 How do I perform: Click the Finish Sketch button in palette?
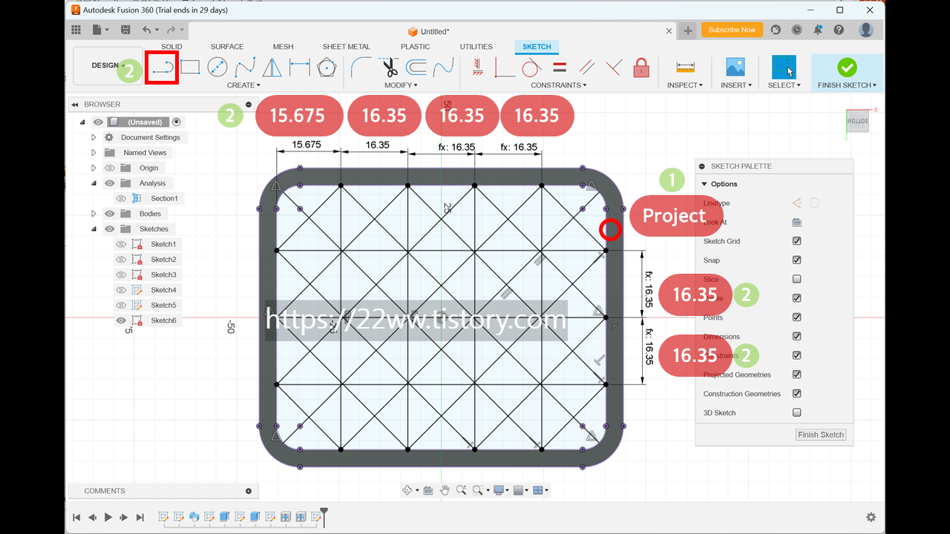[x=821, y=435]
